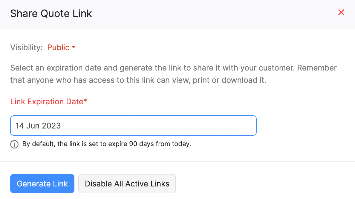Click the Link Expiration Date label
Viewport: 355px width, 199px height.
click(x=47, y=102)
